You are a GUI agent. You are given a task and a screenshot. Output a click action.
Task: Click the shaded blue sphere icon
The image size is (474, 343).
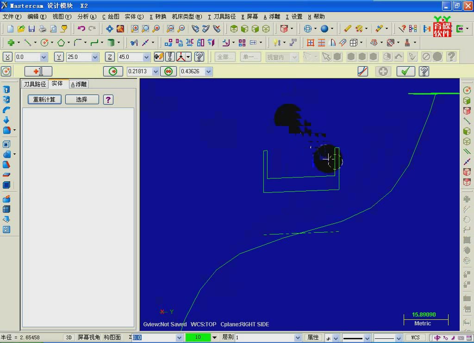[x=324, y=29]
